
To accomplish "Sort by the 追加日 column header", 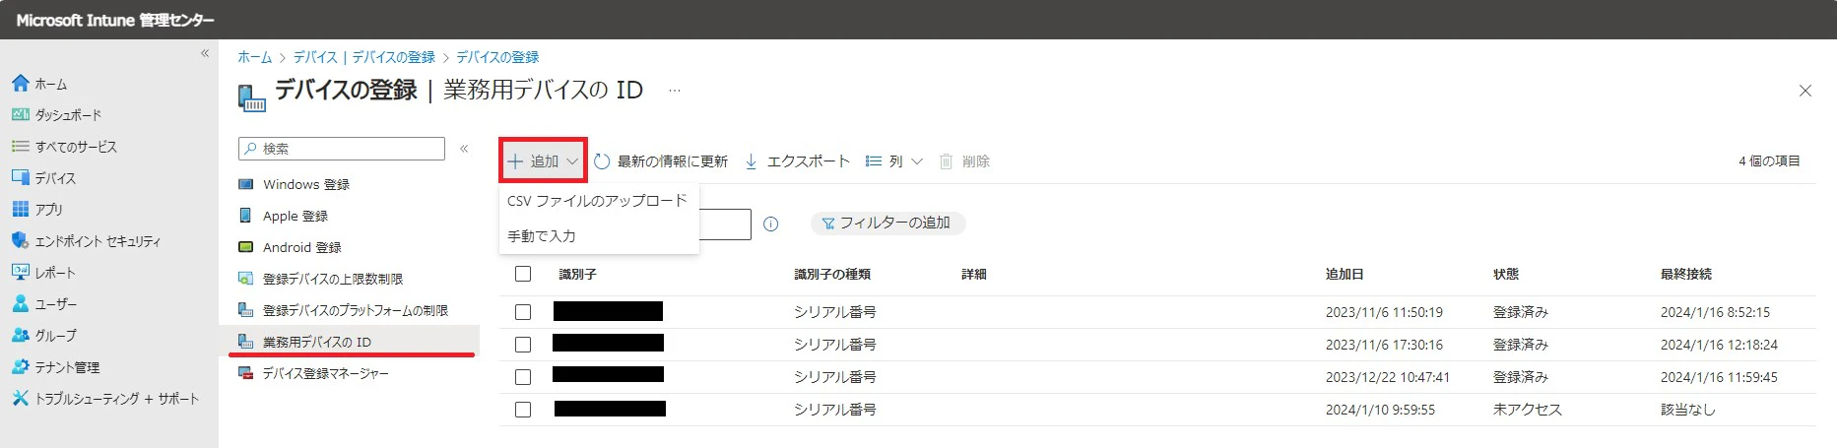I will [1345, 274].
